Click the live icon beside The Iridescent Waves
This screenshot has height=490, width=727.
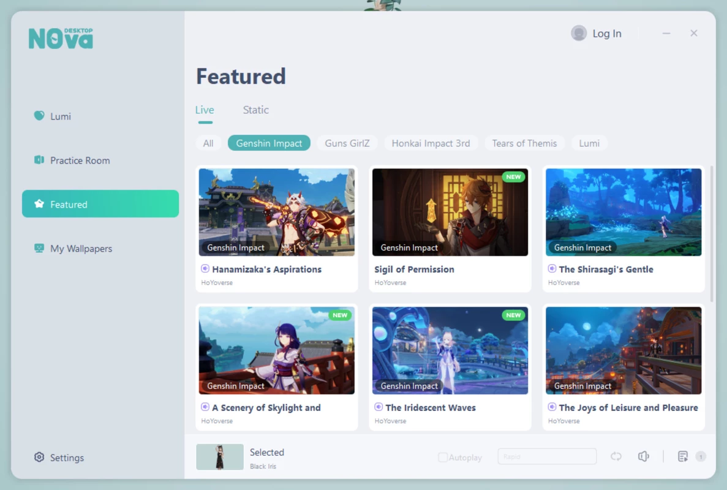click(379, 407)
